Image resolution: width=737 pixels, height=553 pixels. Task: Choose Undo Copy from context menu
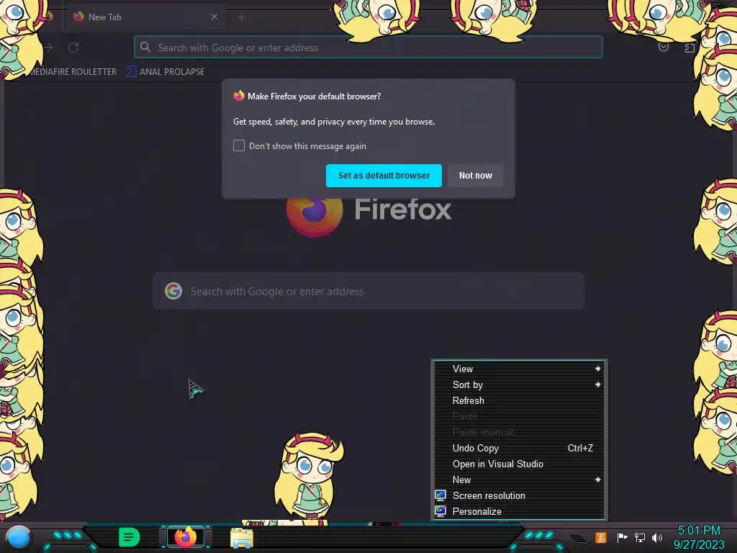point(519,448)
